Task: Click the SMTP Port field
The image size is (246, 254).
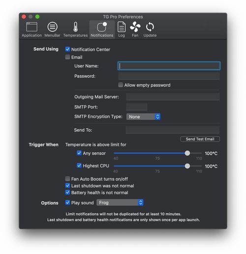Action: (x=137, y=107)
